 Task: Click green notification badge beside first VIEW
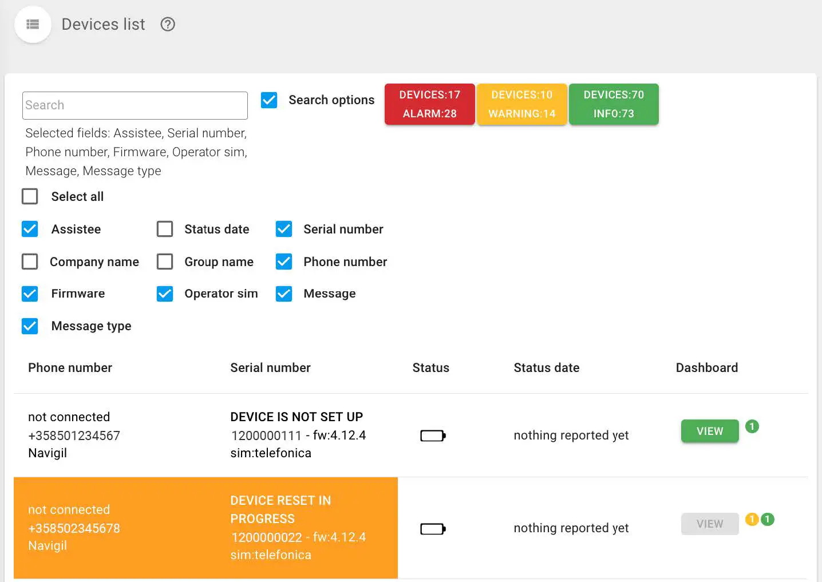(x=752, y=426)
